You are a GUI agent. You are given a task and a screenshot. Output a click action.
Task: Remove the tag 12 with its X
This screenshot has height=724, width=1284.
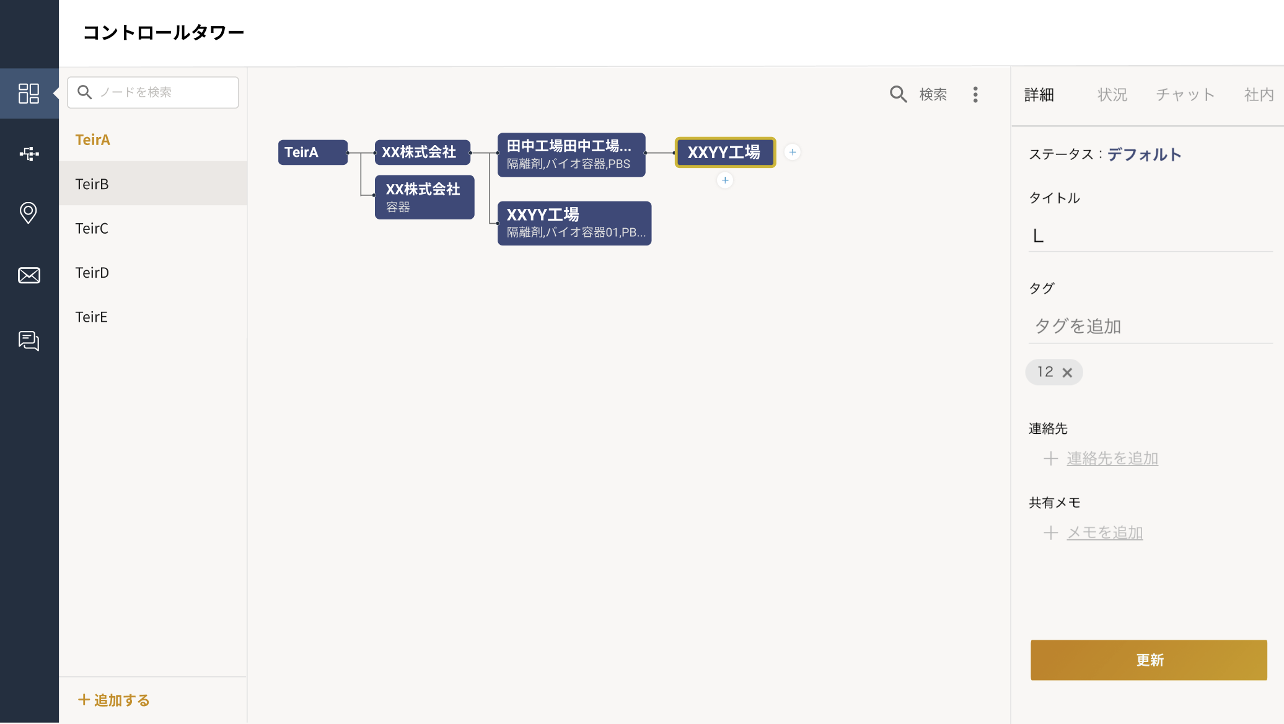1067,373
